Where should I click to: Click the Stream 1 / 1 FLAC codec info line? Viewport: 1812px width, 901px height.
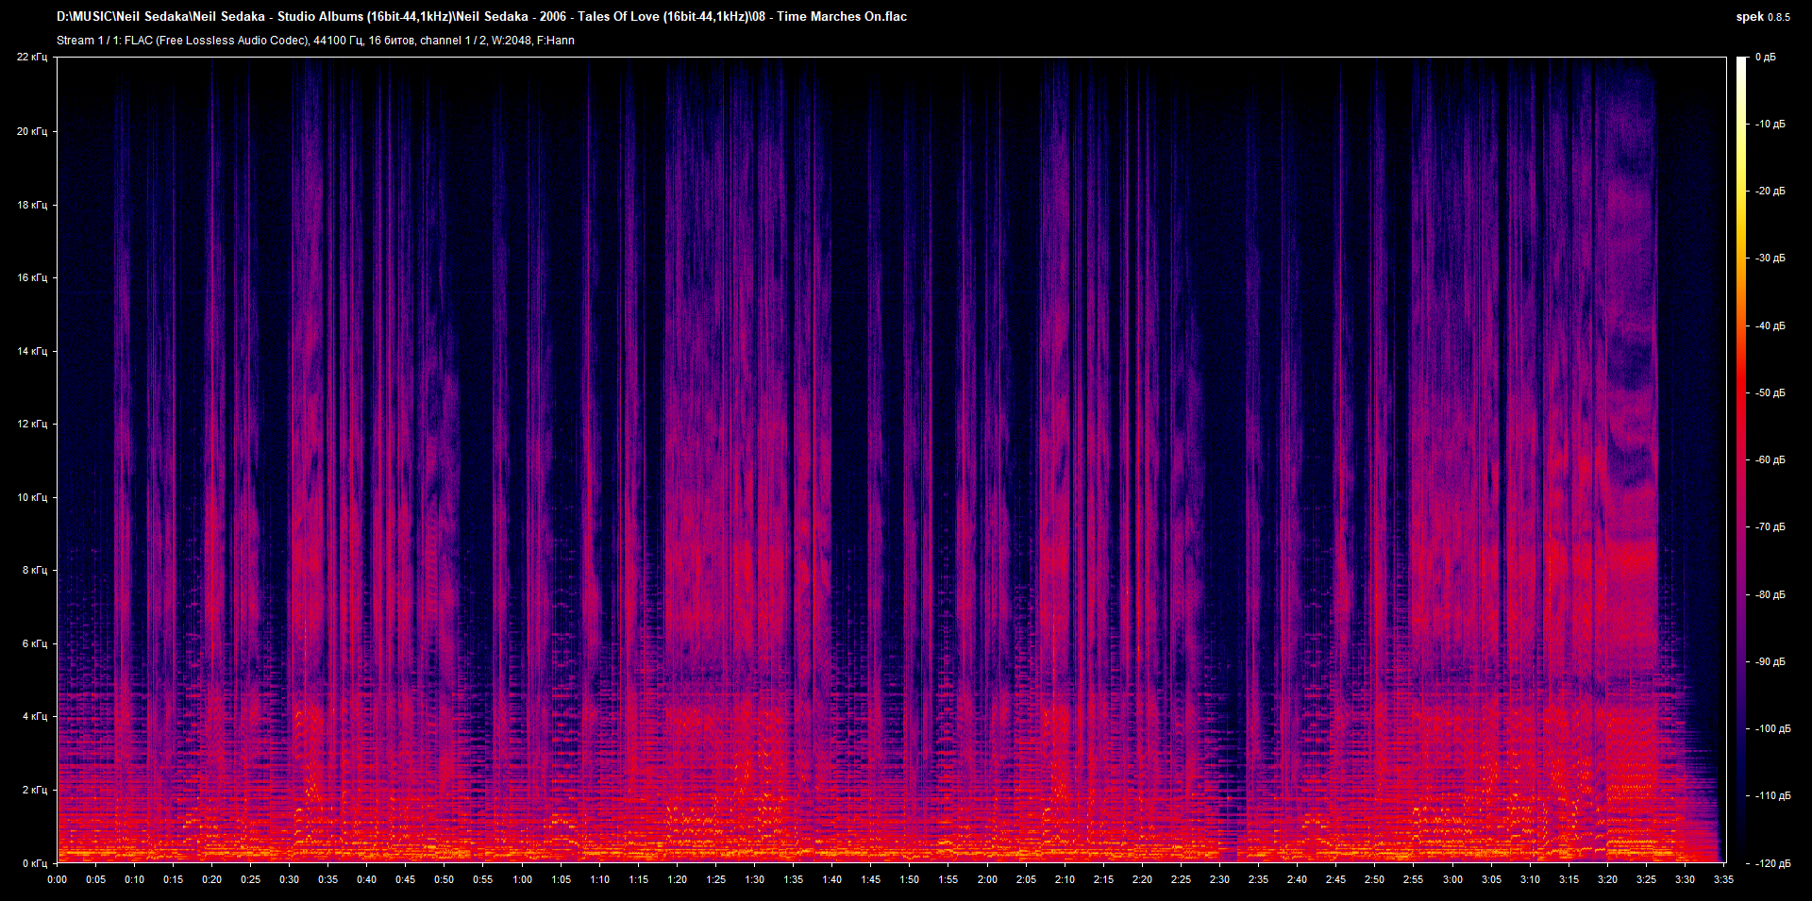pos(315,41)
